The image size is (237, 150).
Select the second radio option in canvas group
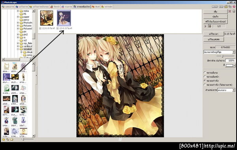tap(205, 77)
